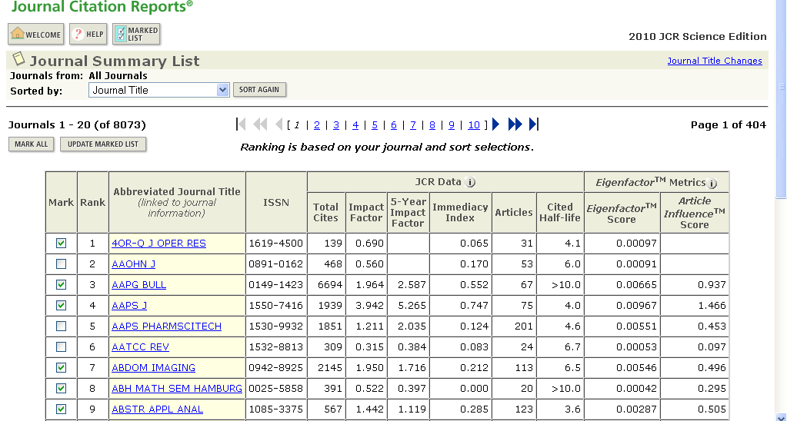Image resolution: width=787 pixels, height=421 pixels.
Task: Jump to last page arrow
Action: (x=534, y=124)
